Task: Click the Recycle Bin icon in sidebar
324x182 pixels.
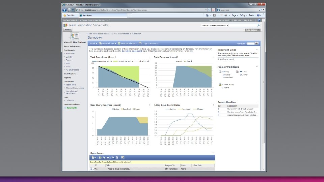Action: click(65, 108)
